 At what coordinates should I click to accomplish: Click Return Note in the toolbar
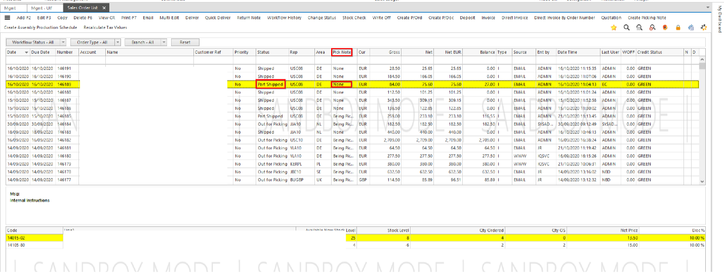coord(249,18)
